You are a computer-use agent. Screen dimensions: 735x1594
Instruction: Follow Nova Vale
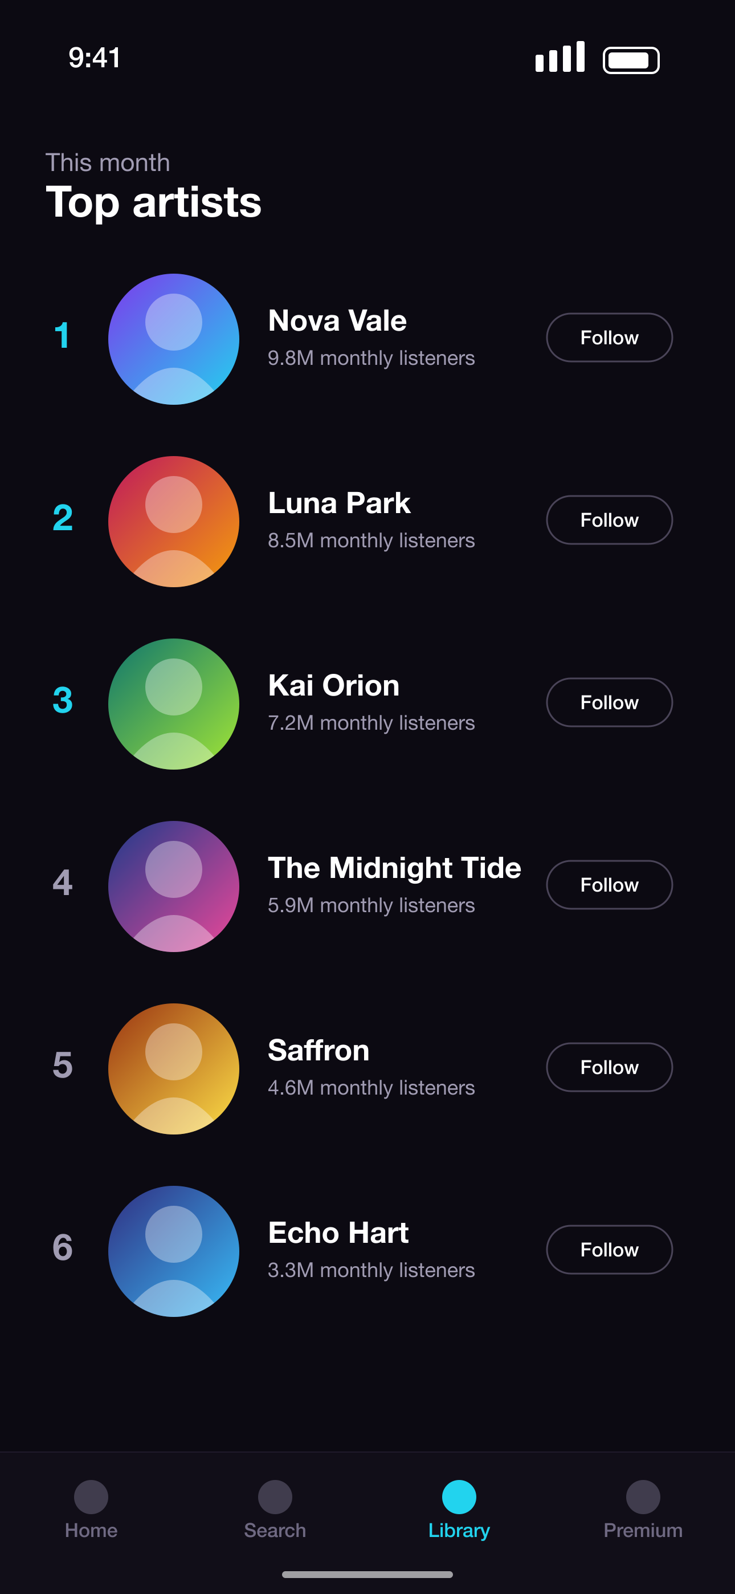[610, 337]
